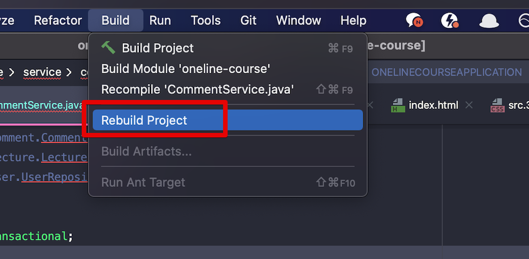Screen dimensions: 529x259
Task: Open the Window menu
Action: [299, 20]
